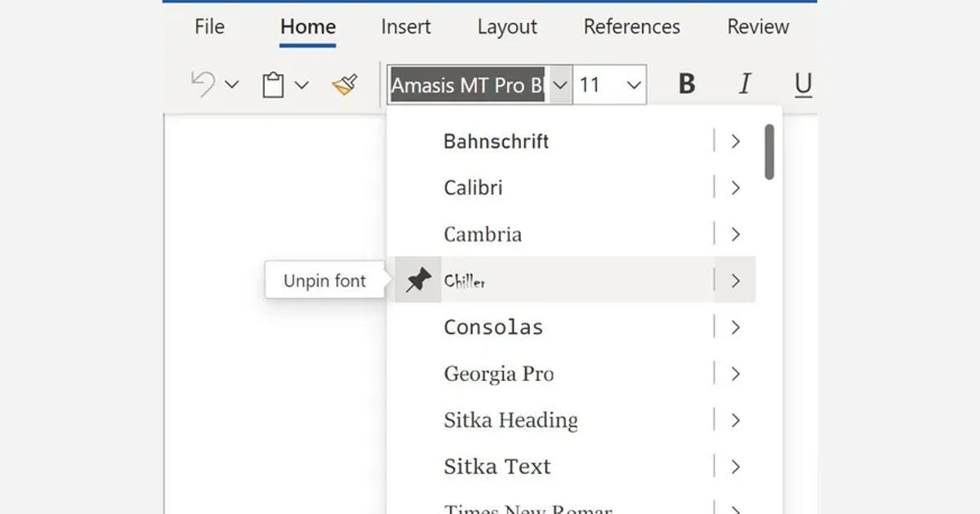
Task: Open the Paste options dropdown
Action: [x=301, y=84]
